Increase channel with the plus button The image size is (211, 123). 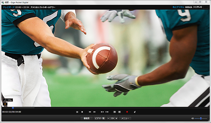click(116, 118)
